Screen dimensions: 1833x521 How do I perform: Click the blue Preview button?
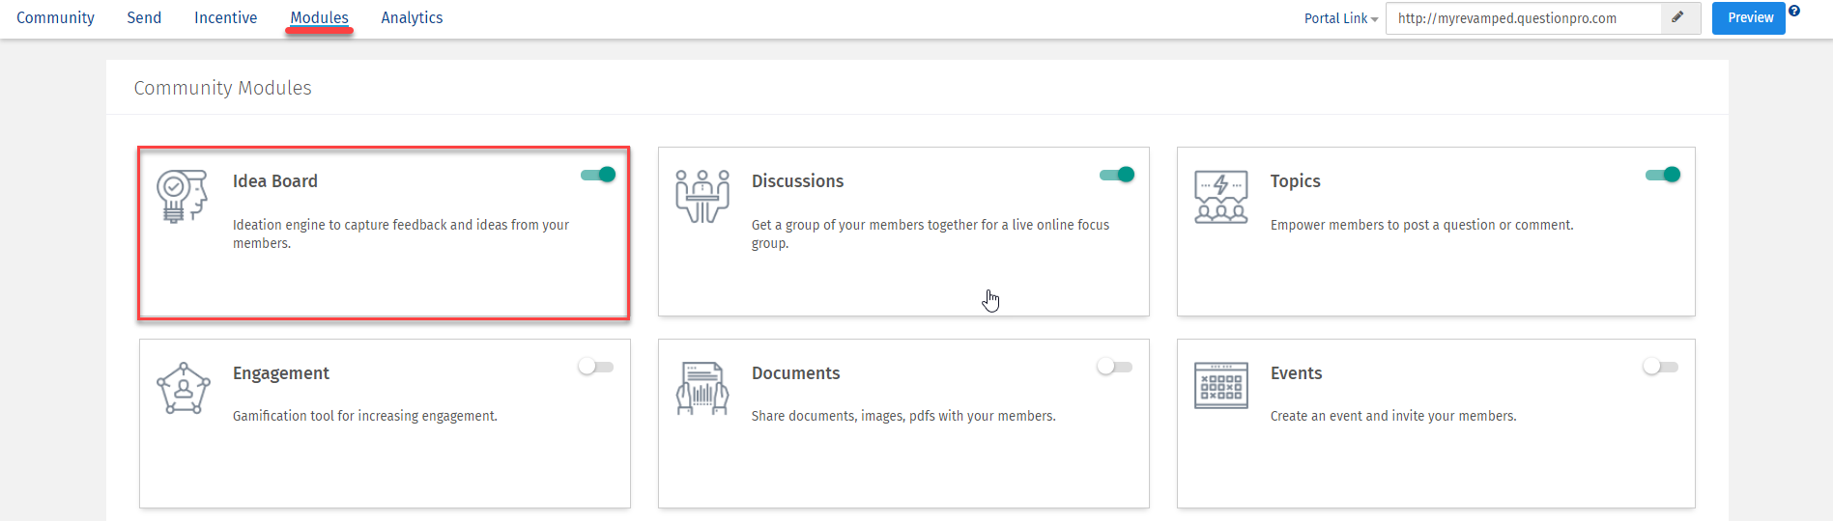[1749, 17]
